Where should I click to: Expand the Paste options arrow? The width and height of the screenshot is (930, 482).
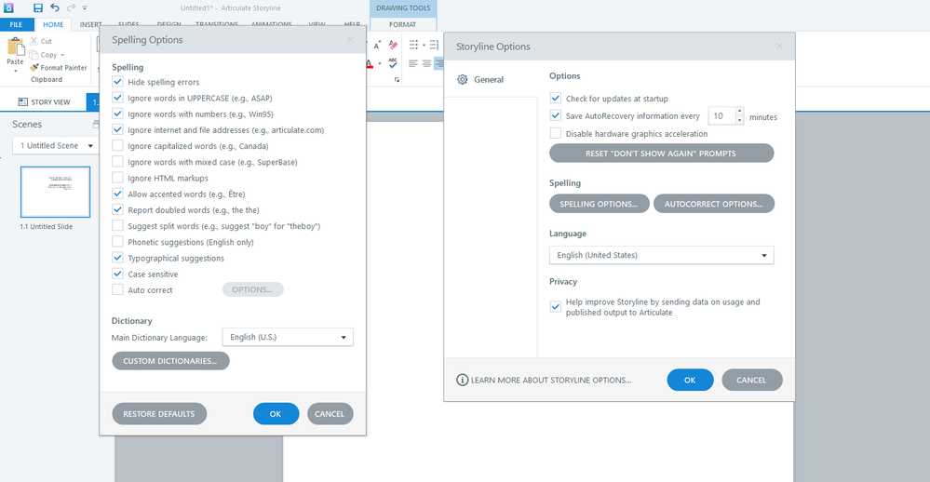pyautogui.click(x=16, y=71)
